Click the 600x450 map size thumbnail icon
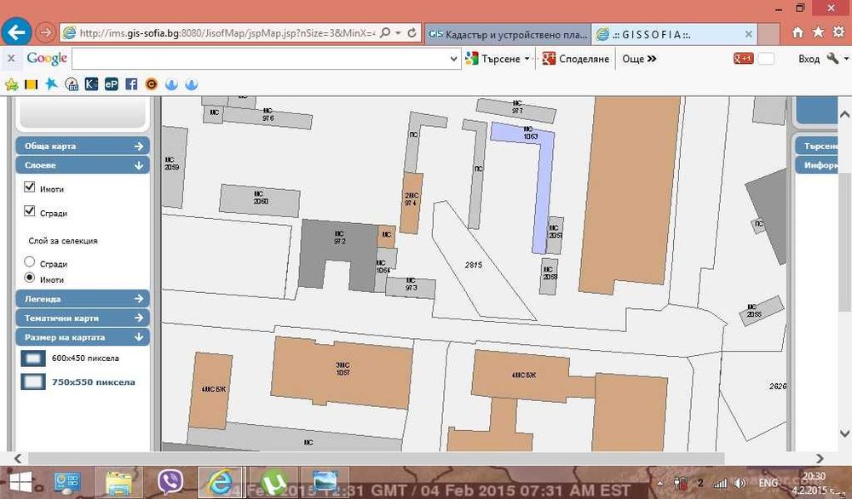852x499 pixels. click(33, 358)
